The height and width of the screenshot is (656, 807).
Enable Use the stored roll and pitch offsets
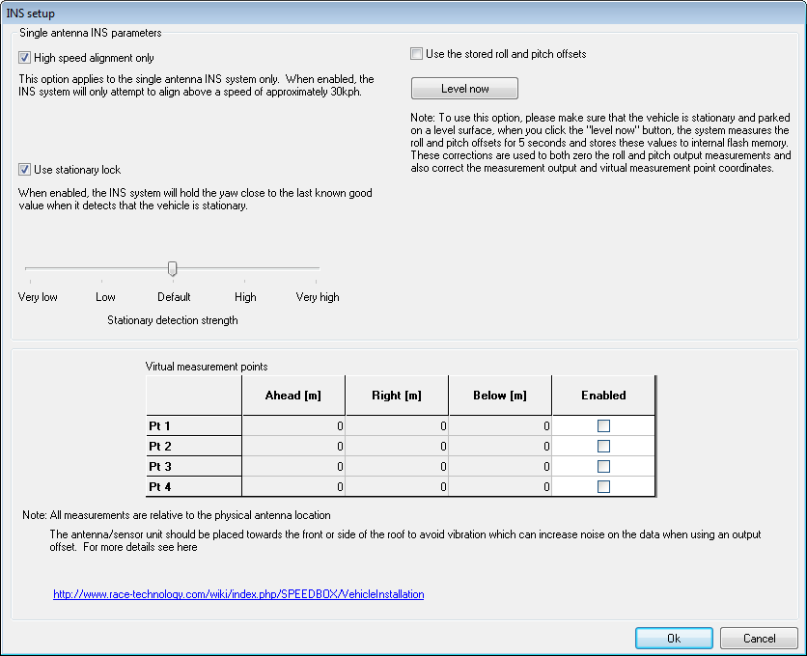(417, 54)
